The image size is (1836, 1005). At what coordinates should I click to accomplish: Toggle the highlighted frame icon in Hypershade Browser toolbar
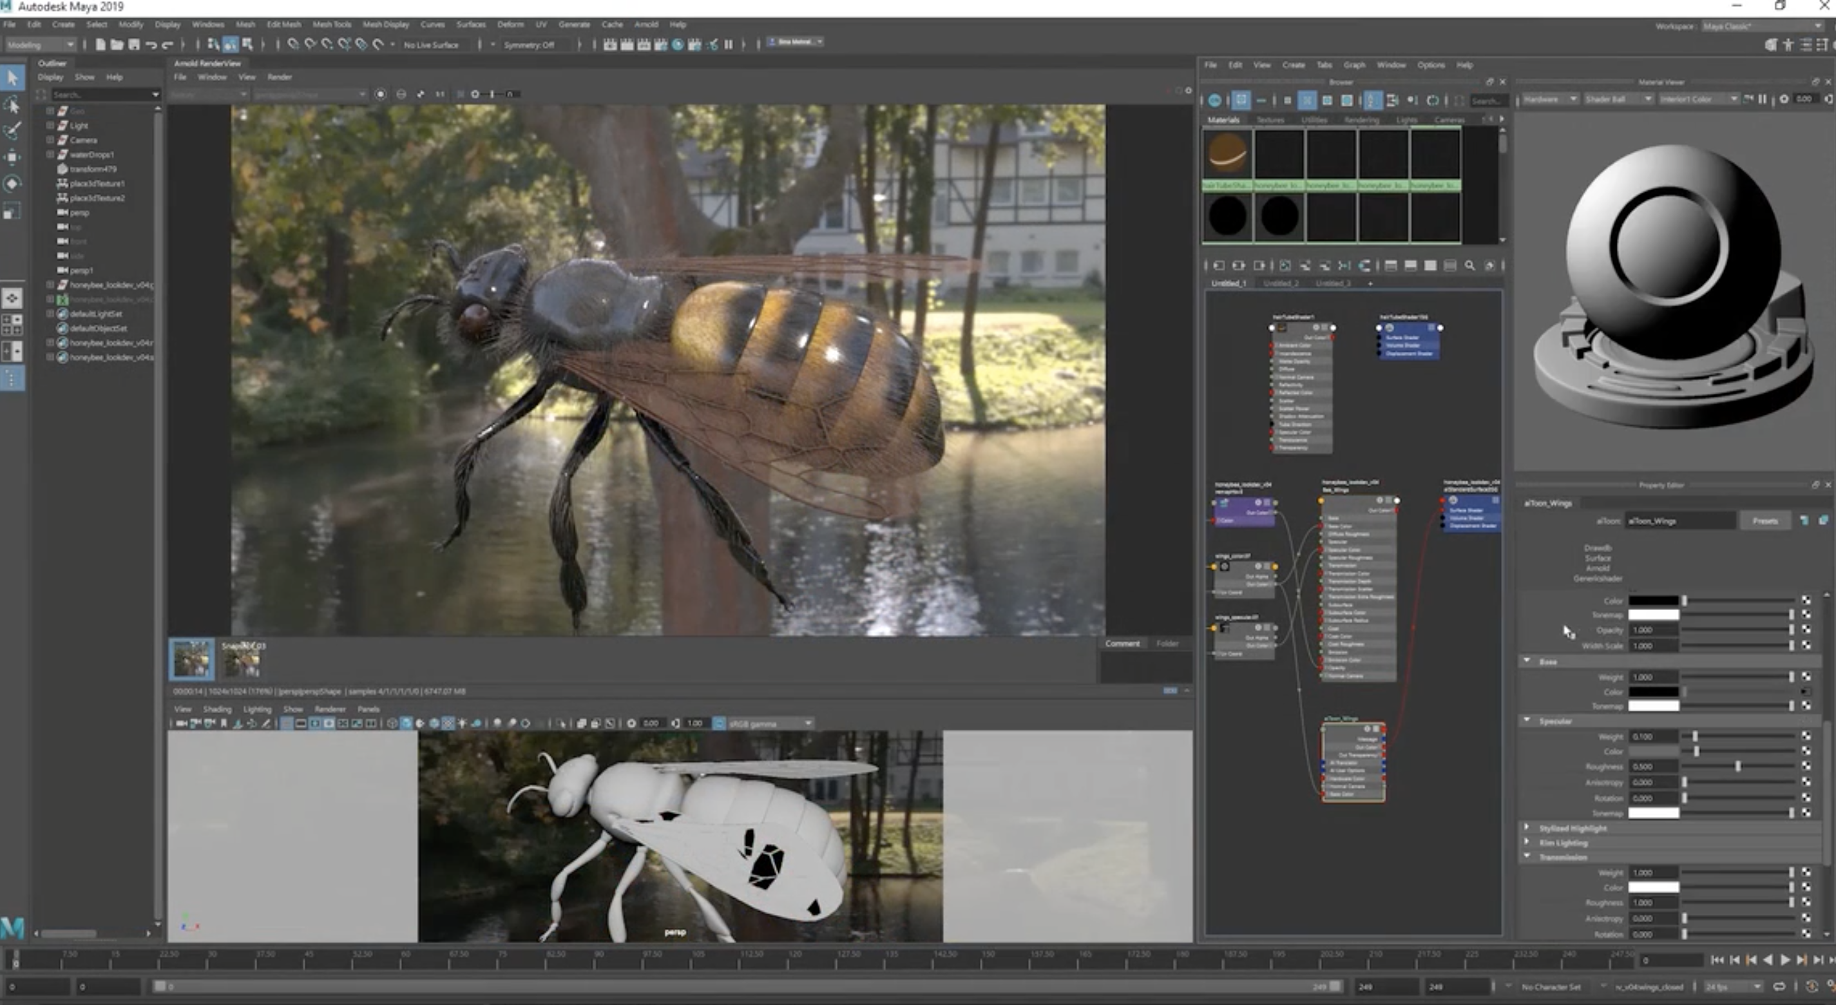pos(1241,100)
